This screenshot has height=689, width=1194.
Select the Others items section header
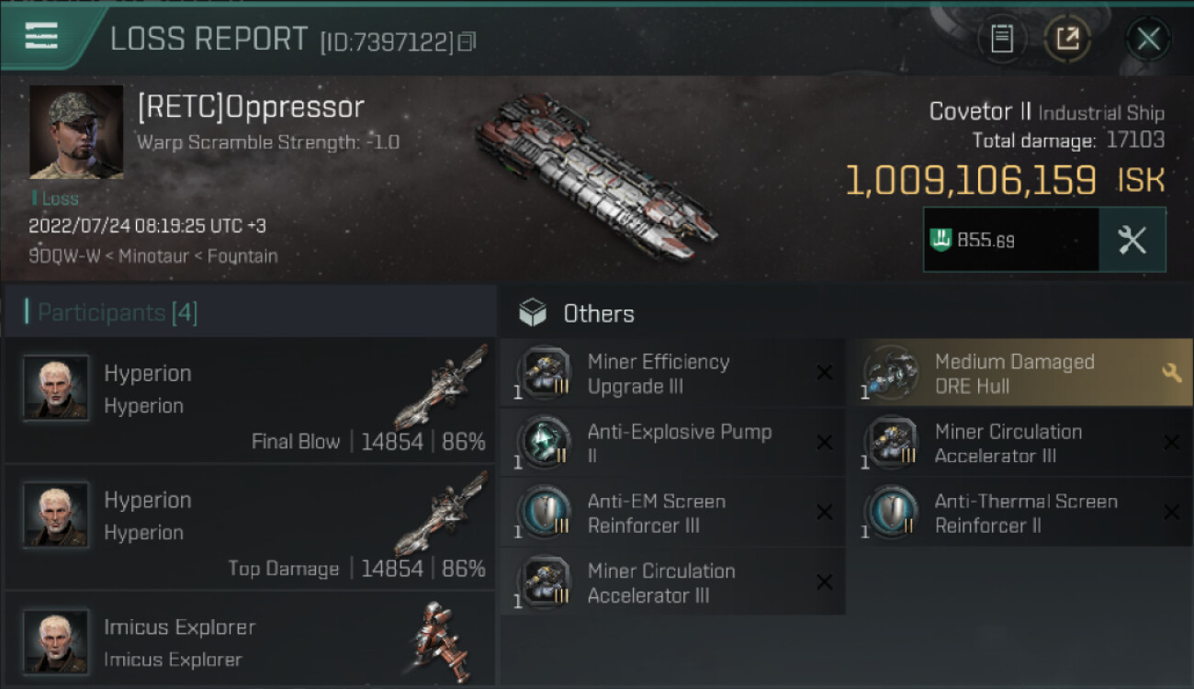coord(598,313)
